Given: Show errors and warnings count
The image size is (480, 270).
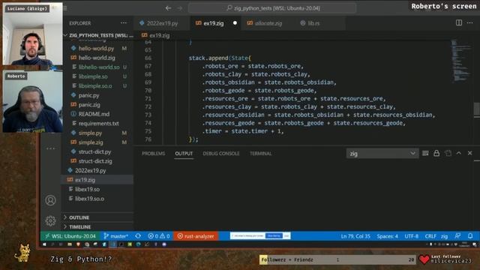Looking at the screenshot, I should point(158,236).
